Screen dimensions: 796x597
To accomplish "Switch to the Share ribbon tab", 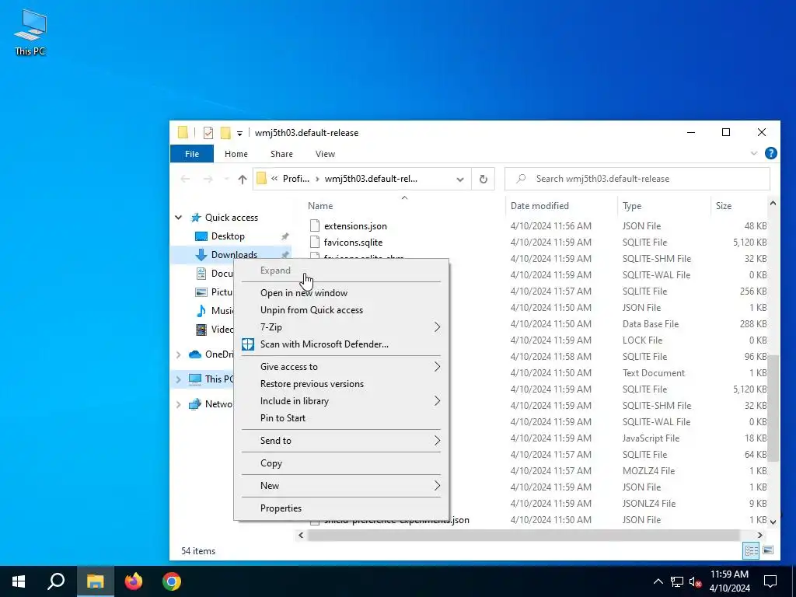I will click(x=281, y=154).
